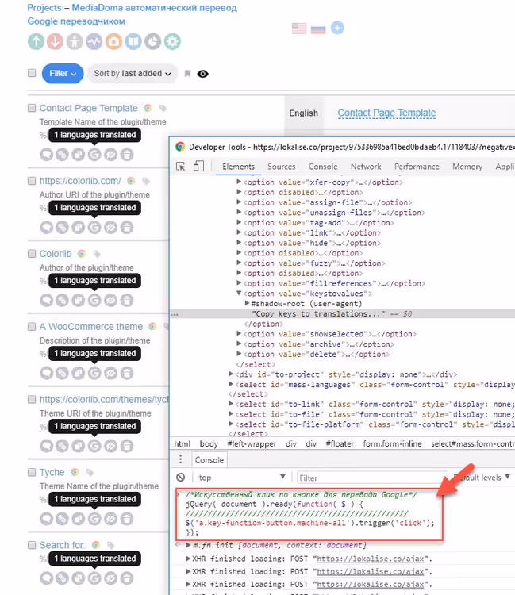Switch to the DevTools Sources tab
Image resolution: width=515 pixels, height=595 pixels.
pyautogui.click(x=281, y=167)
